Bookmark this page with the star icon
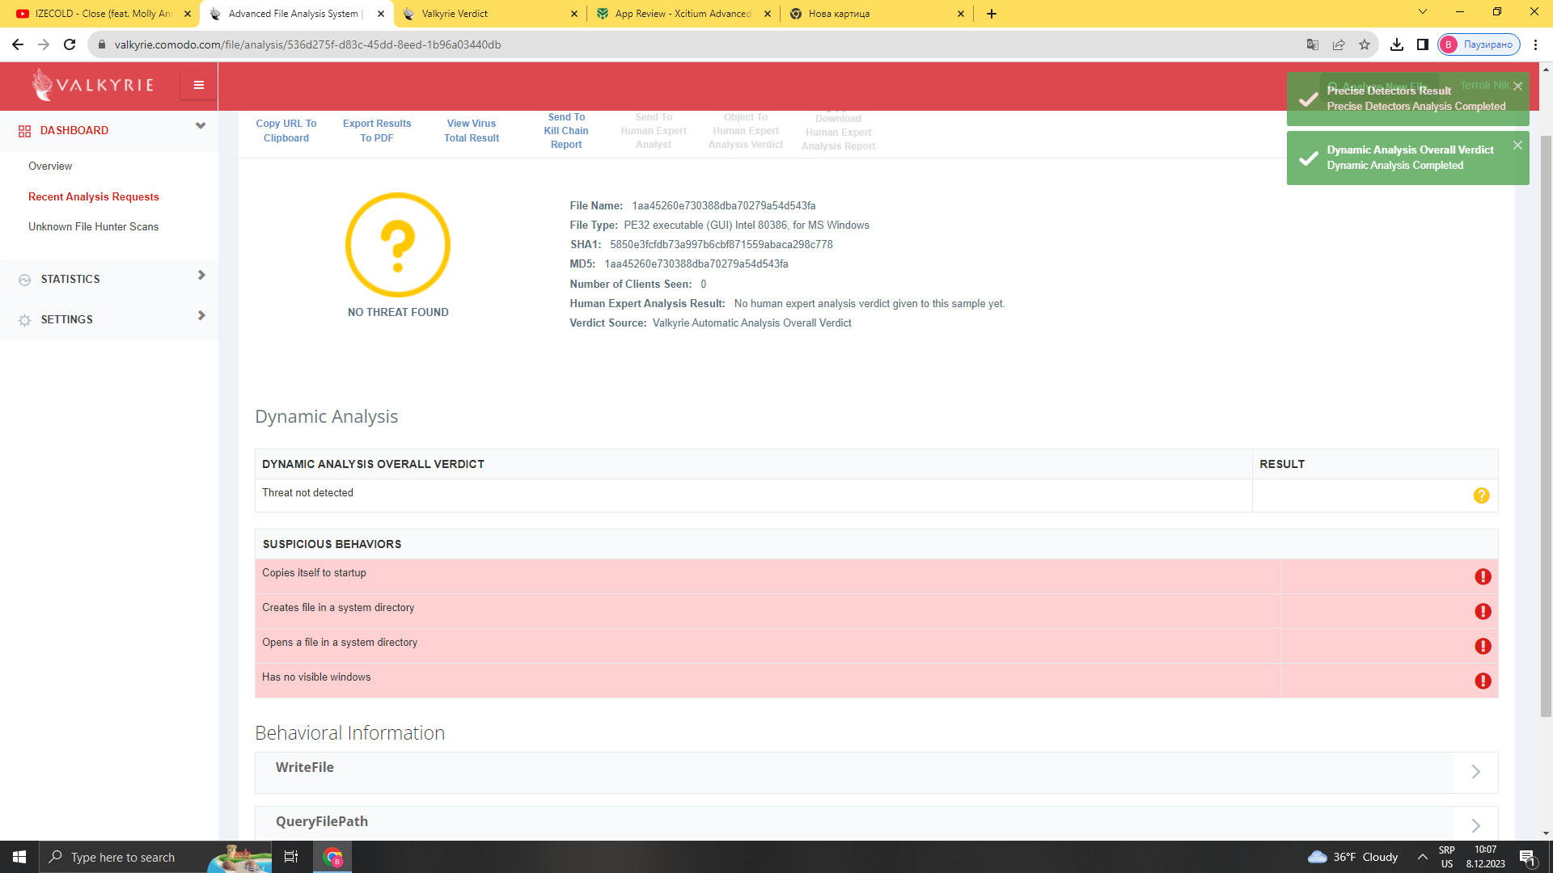Image resolution: width=1553 pixels, height=873 pixels. click(1365, 44)
